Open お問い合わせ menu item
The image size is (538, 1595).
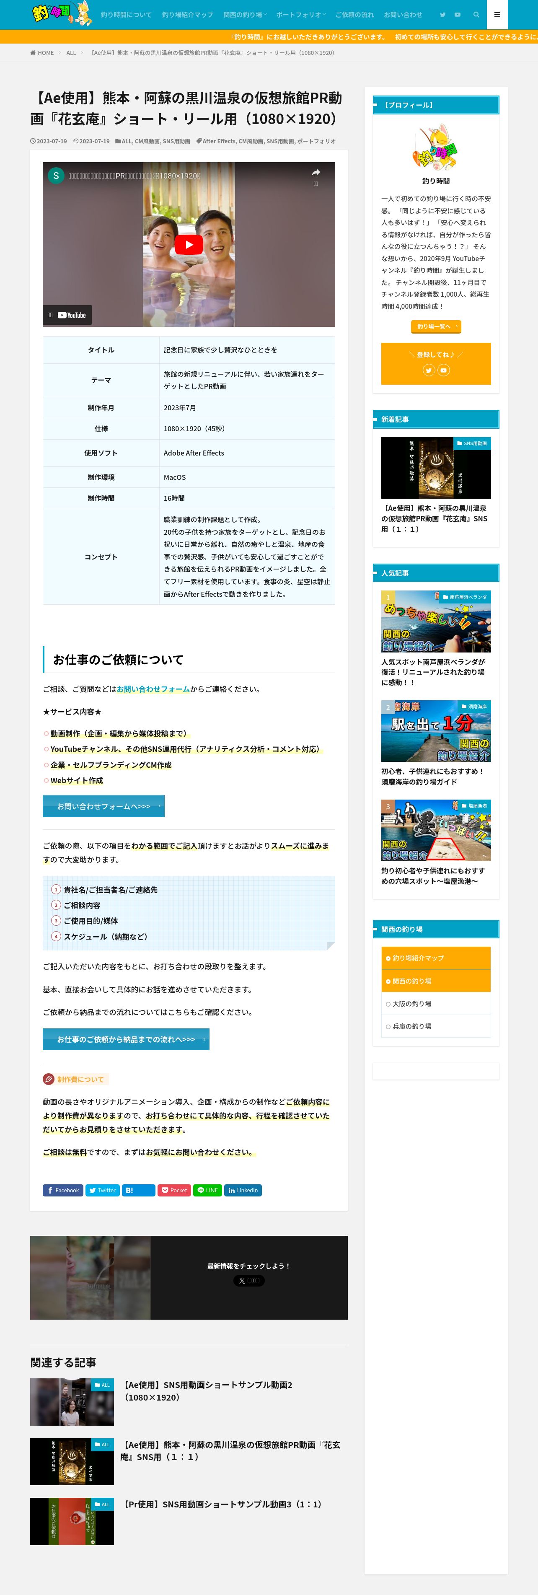(x=403, y=15)
